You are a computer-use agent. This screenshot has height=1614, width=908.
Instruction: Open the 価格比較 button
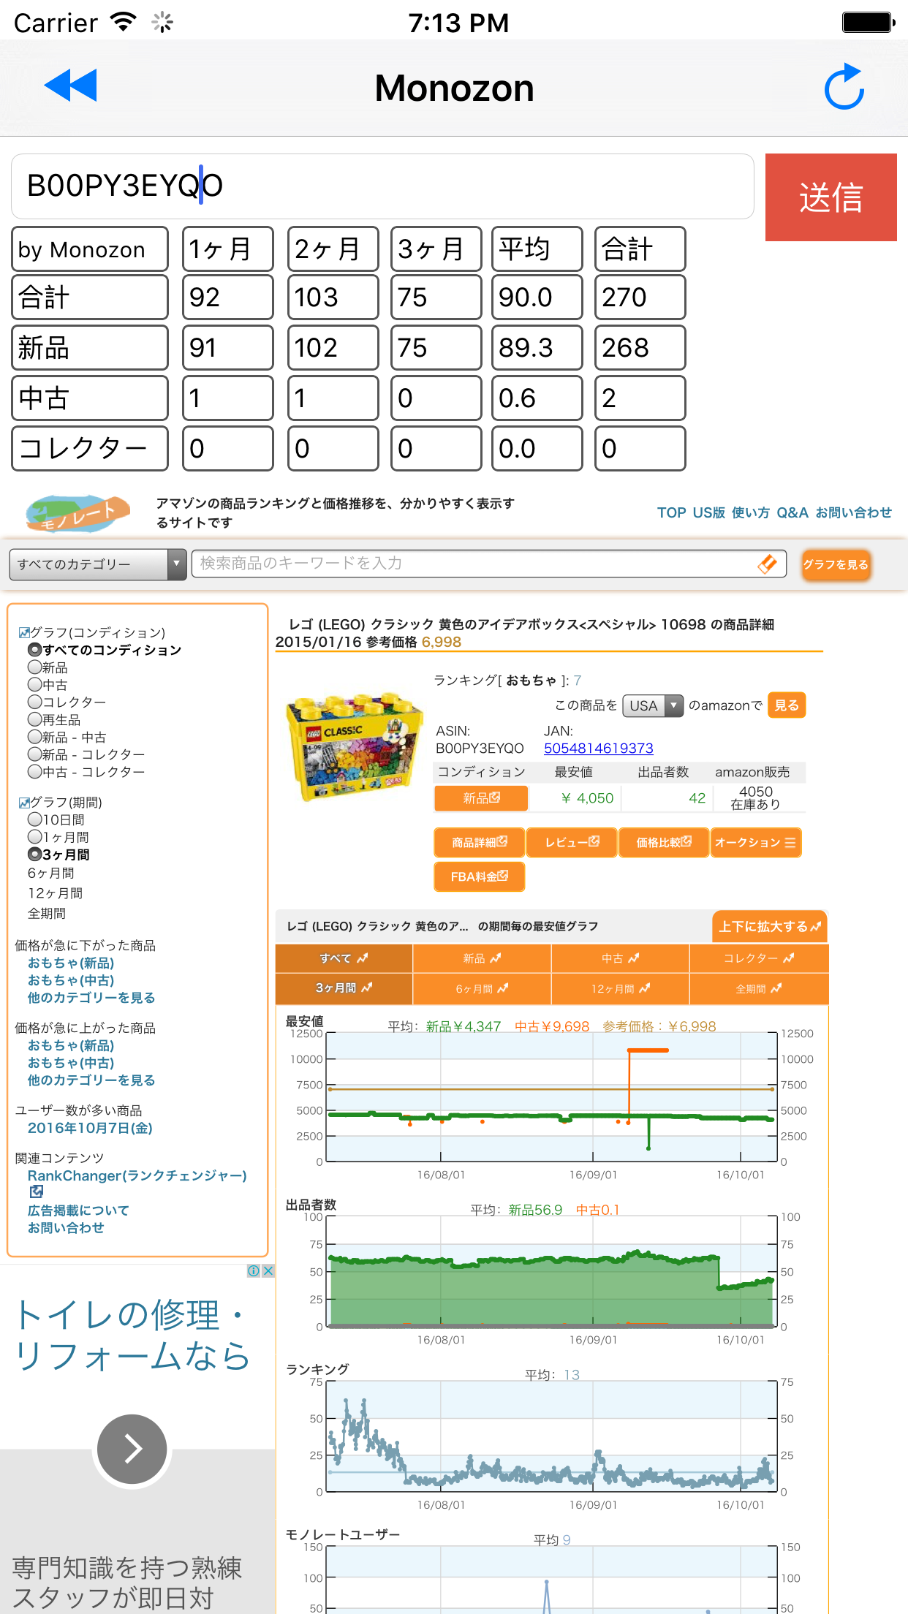pyautogui.click(x=664, y=842)
